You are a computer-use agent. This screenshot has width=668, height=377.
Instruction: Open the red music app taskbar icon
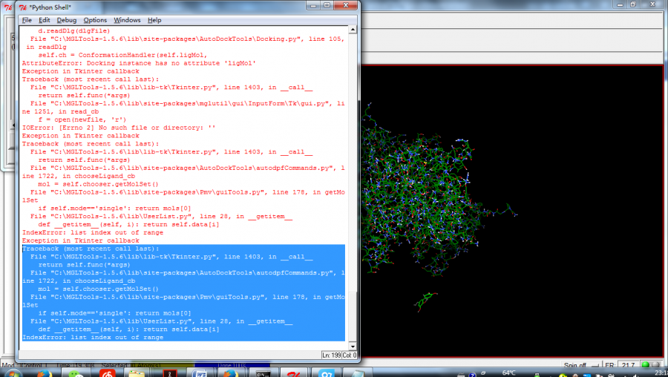point(108,373)
